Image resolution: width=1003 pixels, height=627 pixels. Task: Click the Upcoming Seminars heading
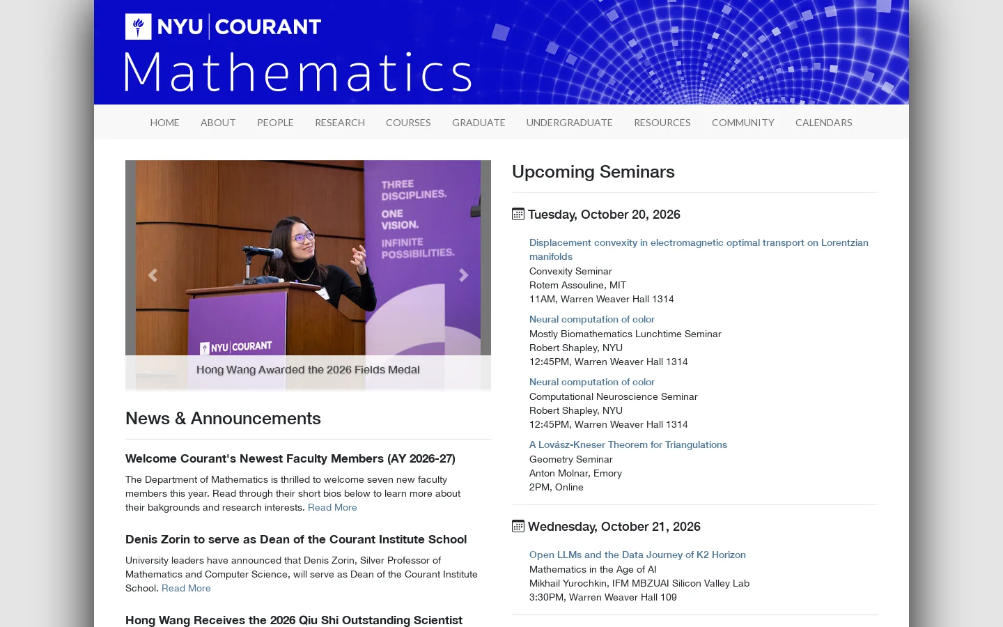point(593,171)
